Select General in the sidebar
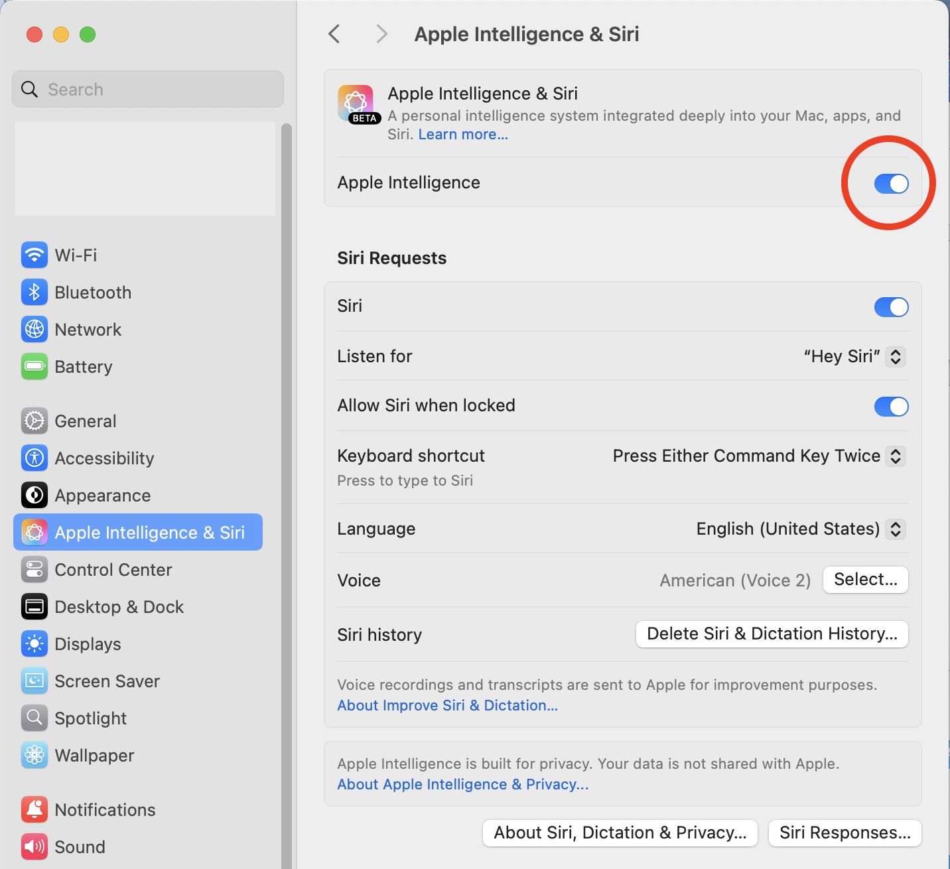Viewport: 950px width, 869px height. point(138,421)
